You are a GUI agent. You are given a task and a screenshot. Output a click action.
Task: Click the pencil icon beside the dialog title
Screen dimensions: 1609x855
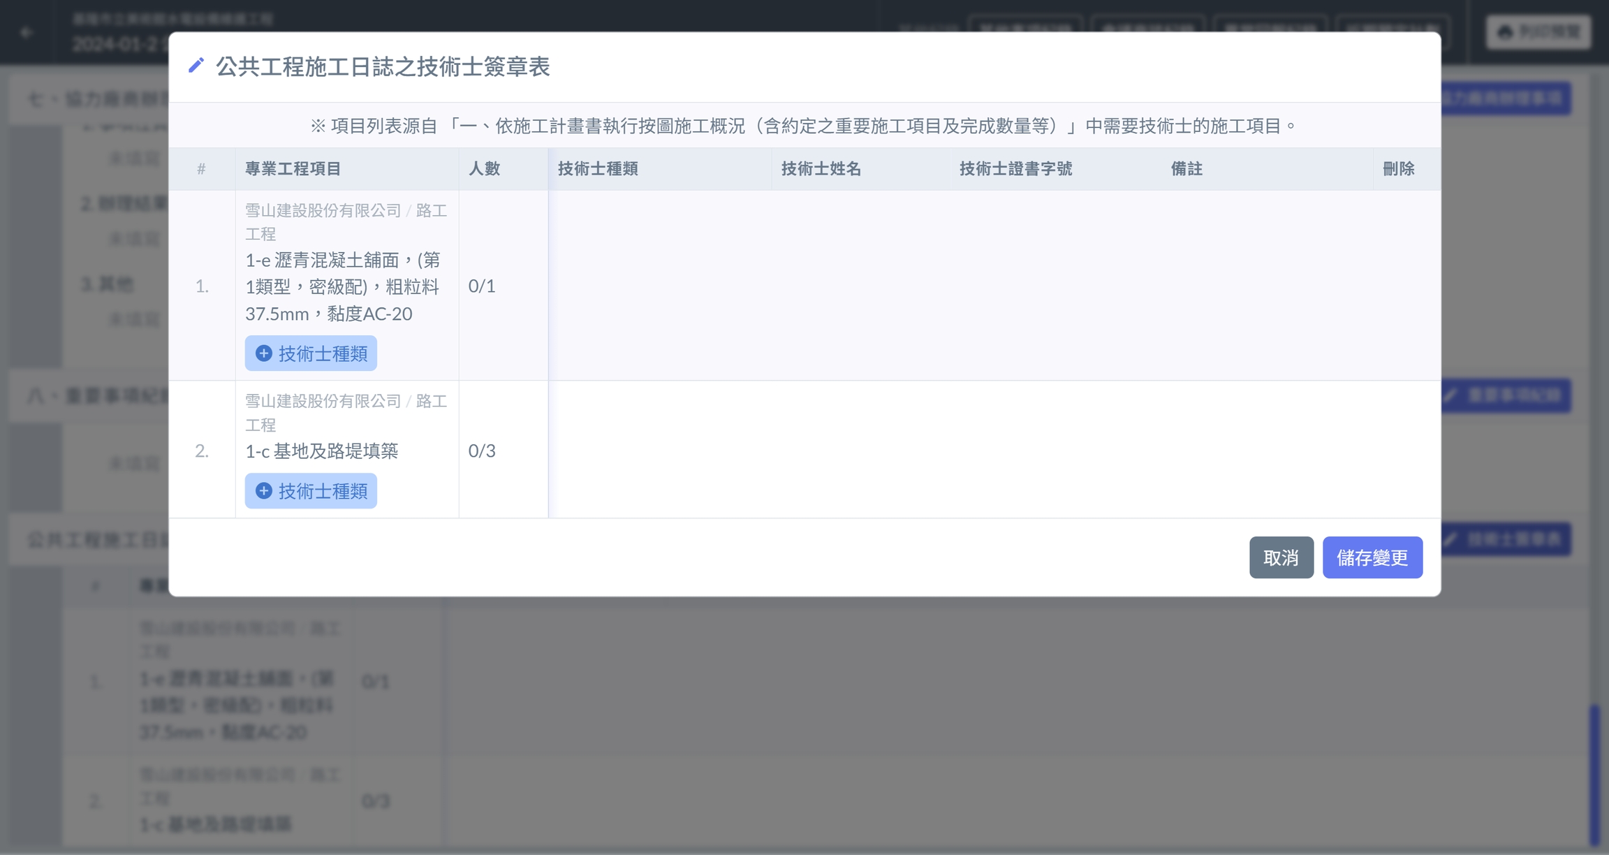(x=196, y=66)
